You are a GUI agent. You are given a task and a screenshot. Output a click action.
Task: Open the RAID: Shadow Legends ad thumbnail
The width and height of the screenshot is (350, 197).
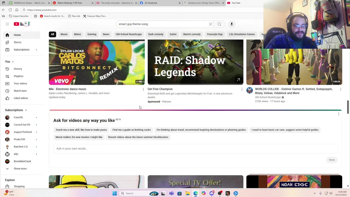click(x=196, y=62)
